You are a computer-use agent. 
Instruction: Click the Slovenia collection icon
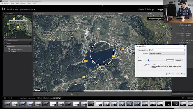(x=9, y=51)
